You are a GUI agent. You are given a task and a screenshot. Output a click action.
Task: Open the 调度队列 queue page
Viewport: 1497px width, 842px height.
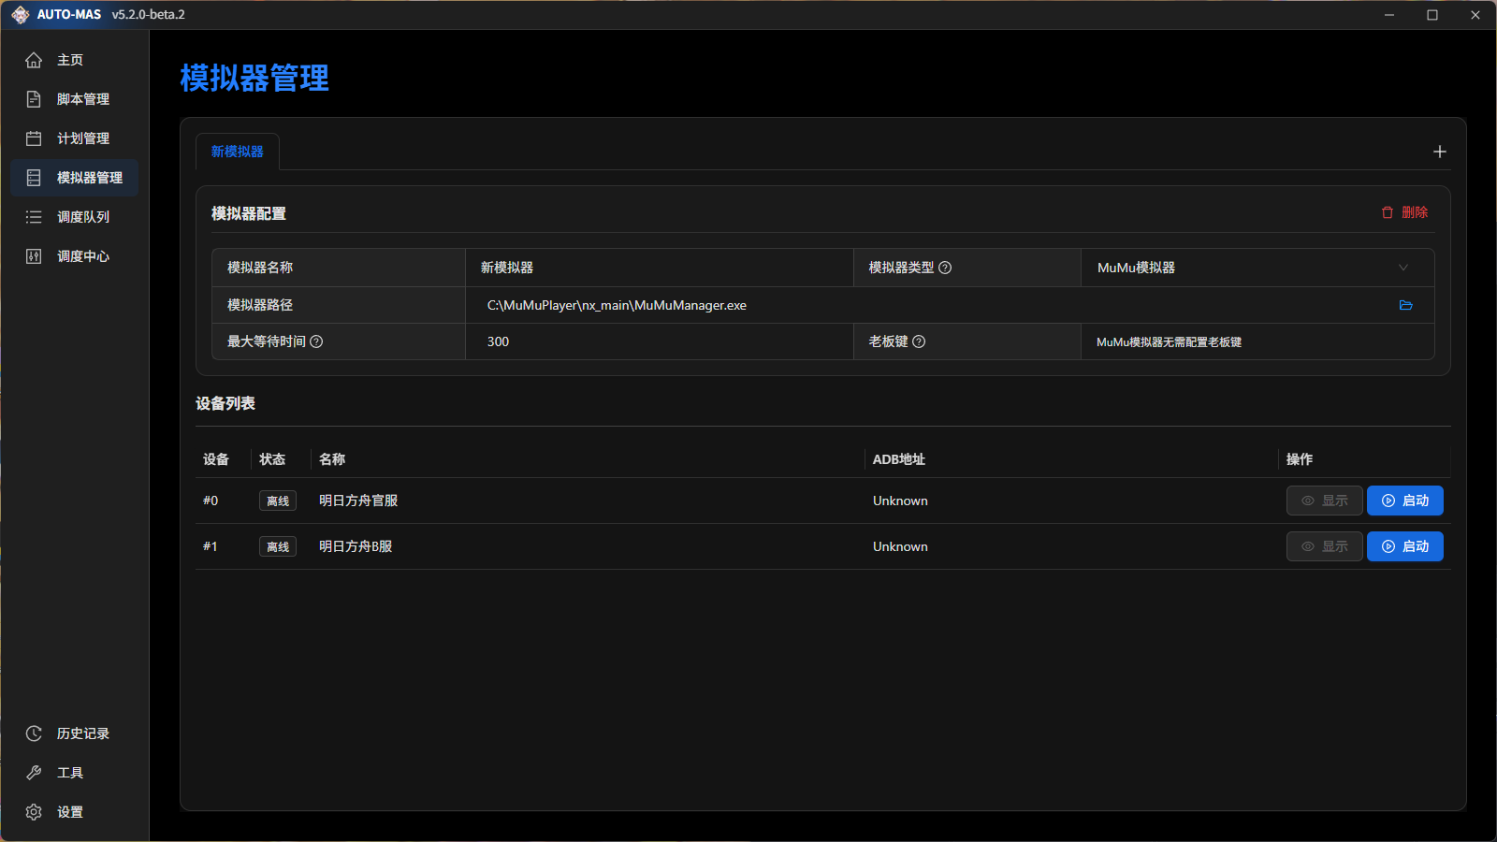[x=82, y=217]
